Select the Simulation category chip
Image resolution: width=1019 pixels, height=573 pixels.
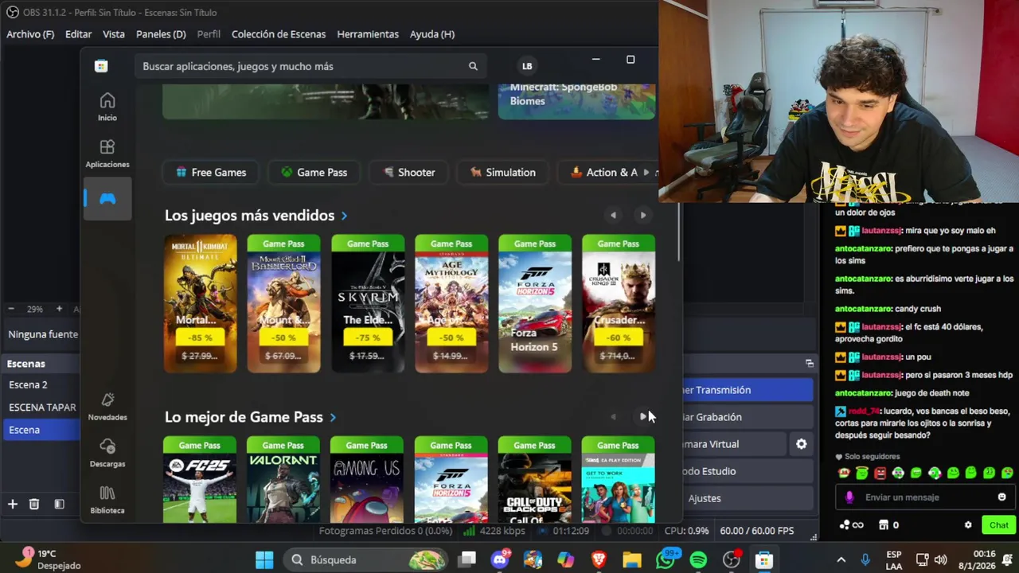[503, 172]
